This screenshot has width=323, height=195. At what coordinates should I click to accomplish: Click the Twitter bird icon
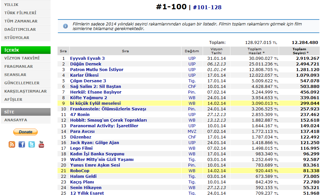pos(31,144)
